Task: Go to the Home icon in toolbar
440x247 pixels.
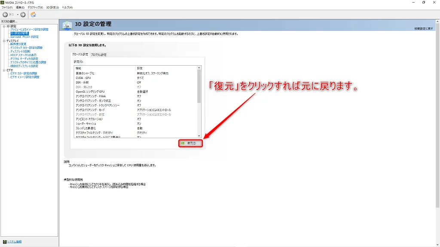Action: tap(34, 15)
